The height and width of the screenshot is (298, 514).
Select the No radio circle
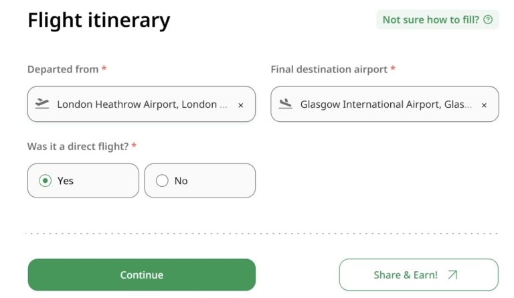point(162,181)
